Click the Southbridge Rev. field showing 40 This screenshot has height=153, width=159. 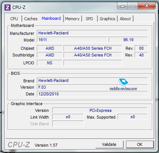pyautogui.click(x=141, y=55)
